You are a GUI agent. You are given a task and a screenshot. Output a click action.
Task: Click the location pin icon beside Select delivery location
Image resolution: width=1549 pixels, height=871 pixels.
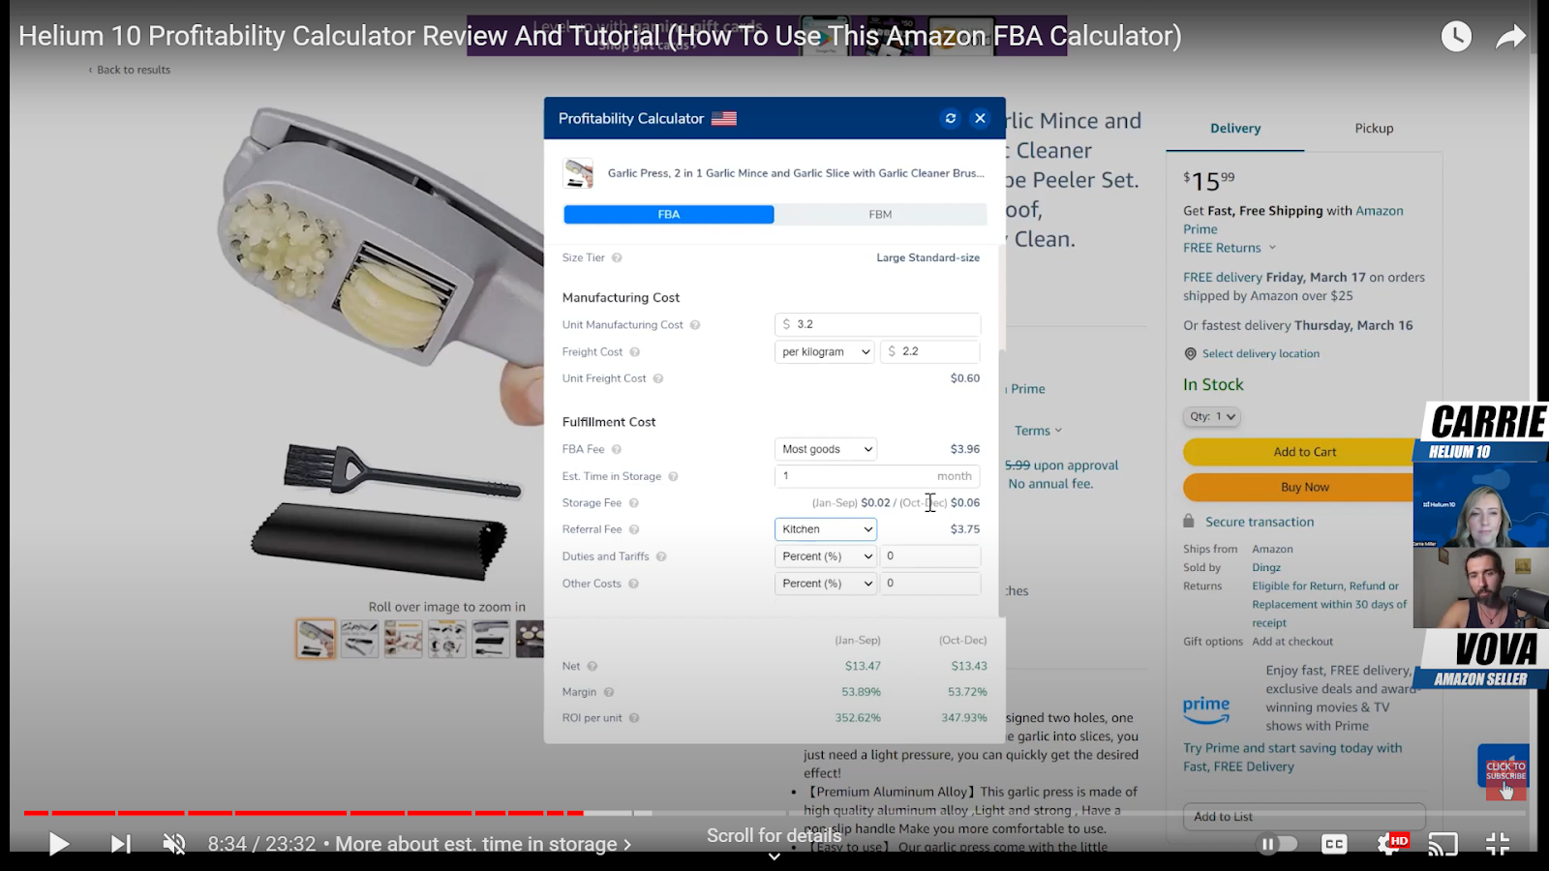click(1190, 354)
